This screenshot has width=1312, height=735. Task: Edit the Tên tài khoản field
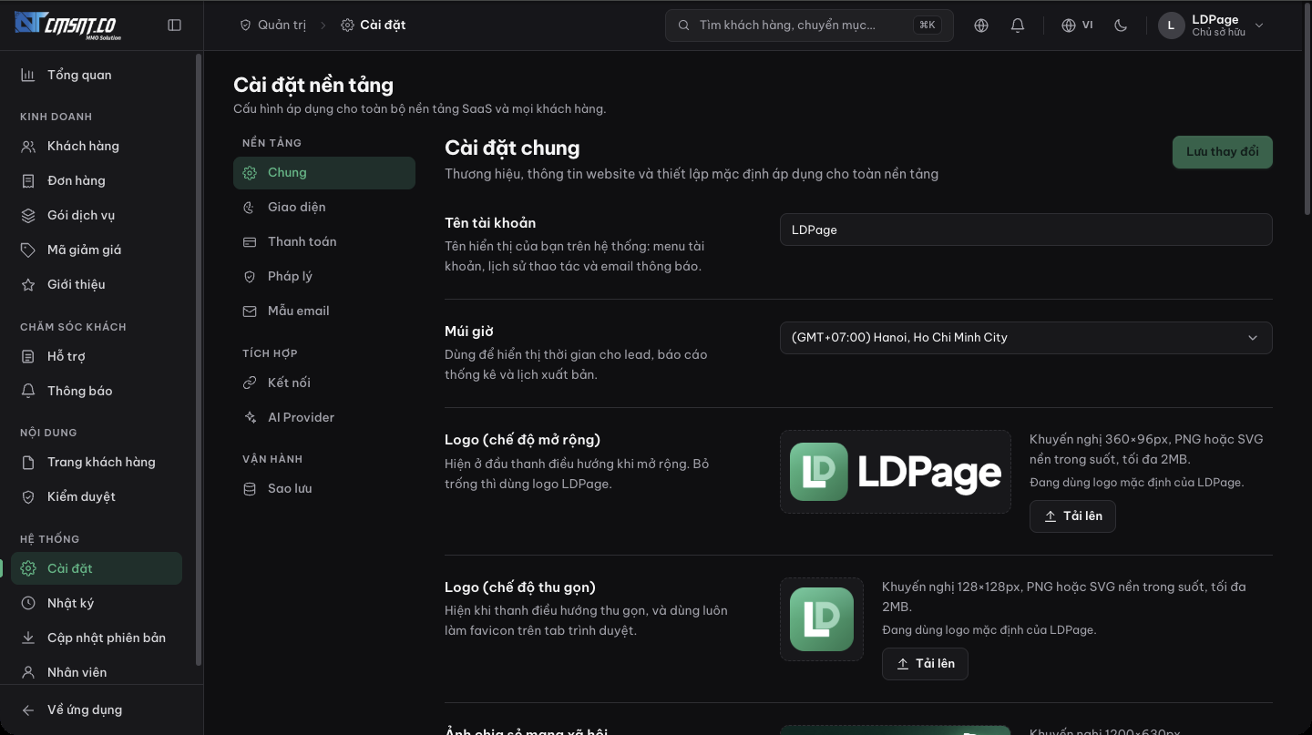point(1026,230)
